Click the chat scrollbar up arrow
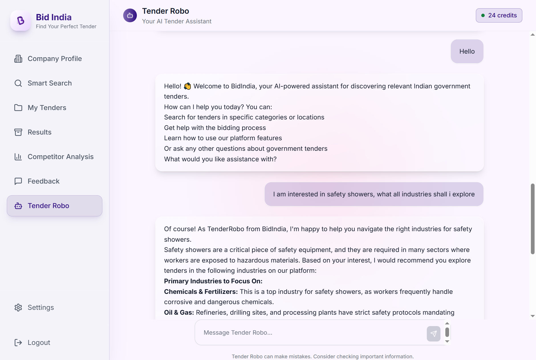Viewport: 536px width, 360px height. point(533,34)
